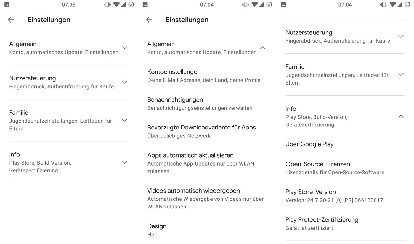Tap back arrow above the expanded Allgemein section

pyautogui.click(x=149, y=20)
